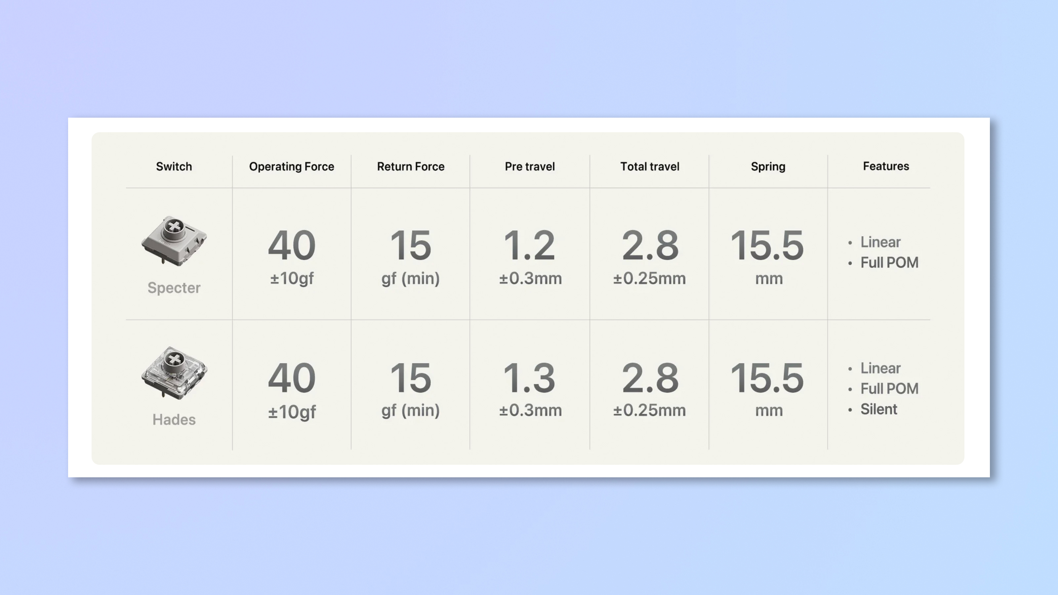Click the Return Force column header
The image size is (1058, 595).
[x=411, y=167]
